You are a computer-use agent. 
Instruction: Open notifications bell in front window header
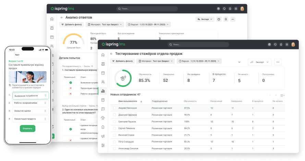(x=281, y=45)
